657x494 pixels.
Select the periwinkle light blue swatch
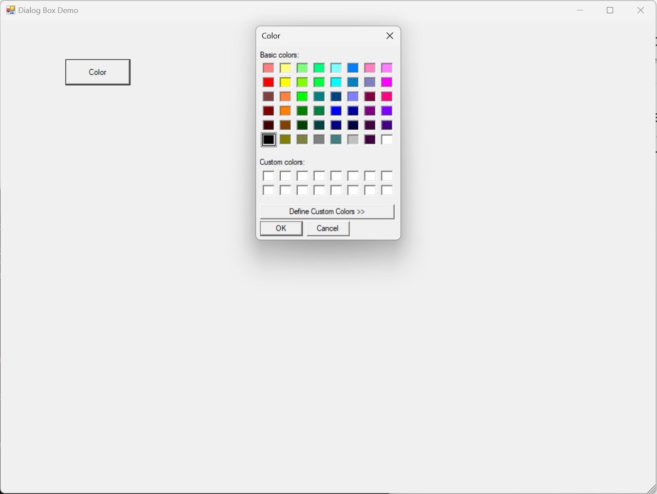coord(353,97)
